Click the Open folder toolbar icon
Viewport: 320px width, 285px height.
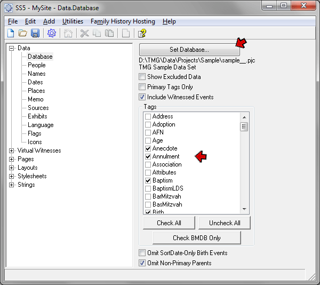pyautogui.click(x=23, y=33)
